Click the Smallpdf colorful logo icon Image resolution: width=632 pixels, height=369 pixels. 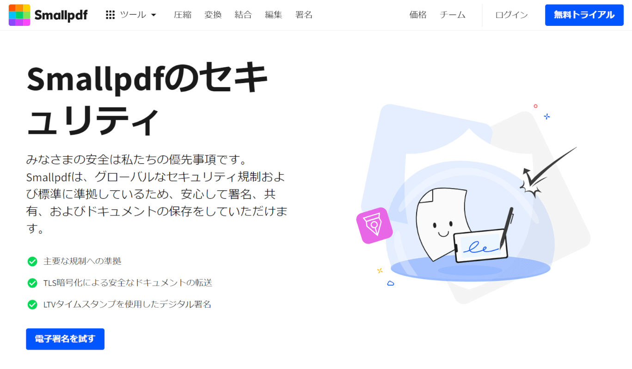(x=19, y=15)
